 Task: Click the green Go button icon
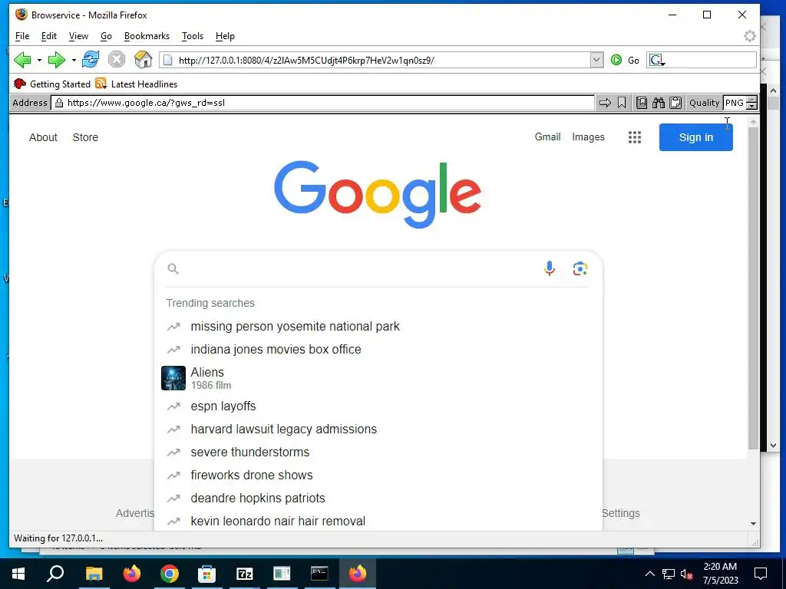pyautogui.click(x=616, y=60)
